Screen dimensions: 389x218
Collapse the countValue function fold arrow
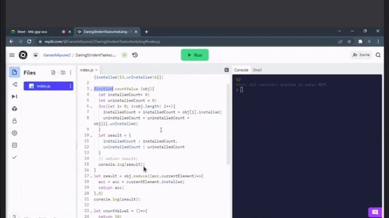91,89
